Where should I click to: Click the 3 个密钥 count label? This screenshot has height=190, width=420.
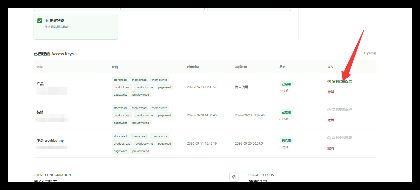pos(370,53)
